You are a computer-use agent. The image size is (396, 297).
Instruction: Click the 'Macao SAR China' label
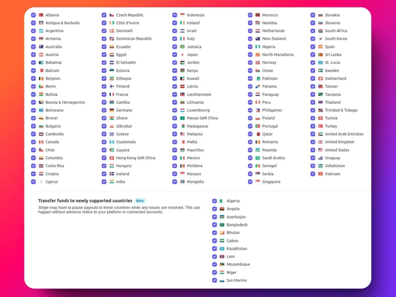202,118
